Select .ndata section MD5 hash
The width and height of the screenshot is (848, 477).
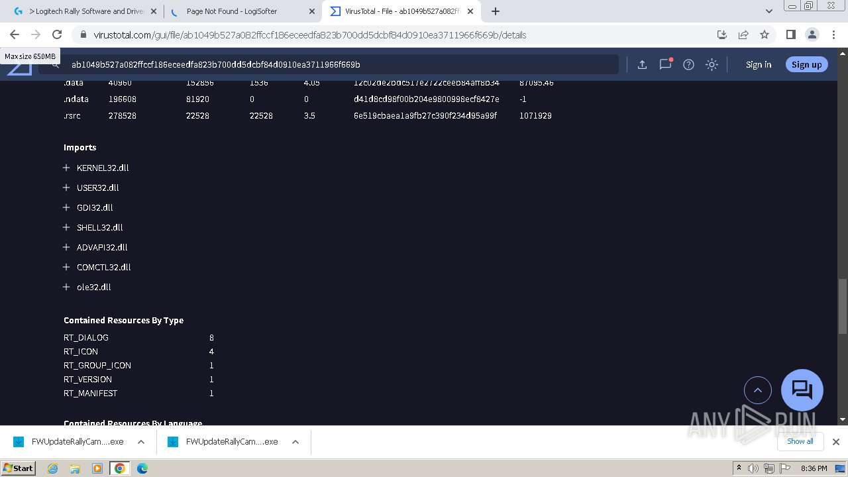427,99
